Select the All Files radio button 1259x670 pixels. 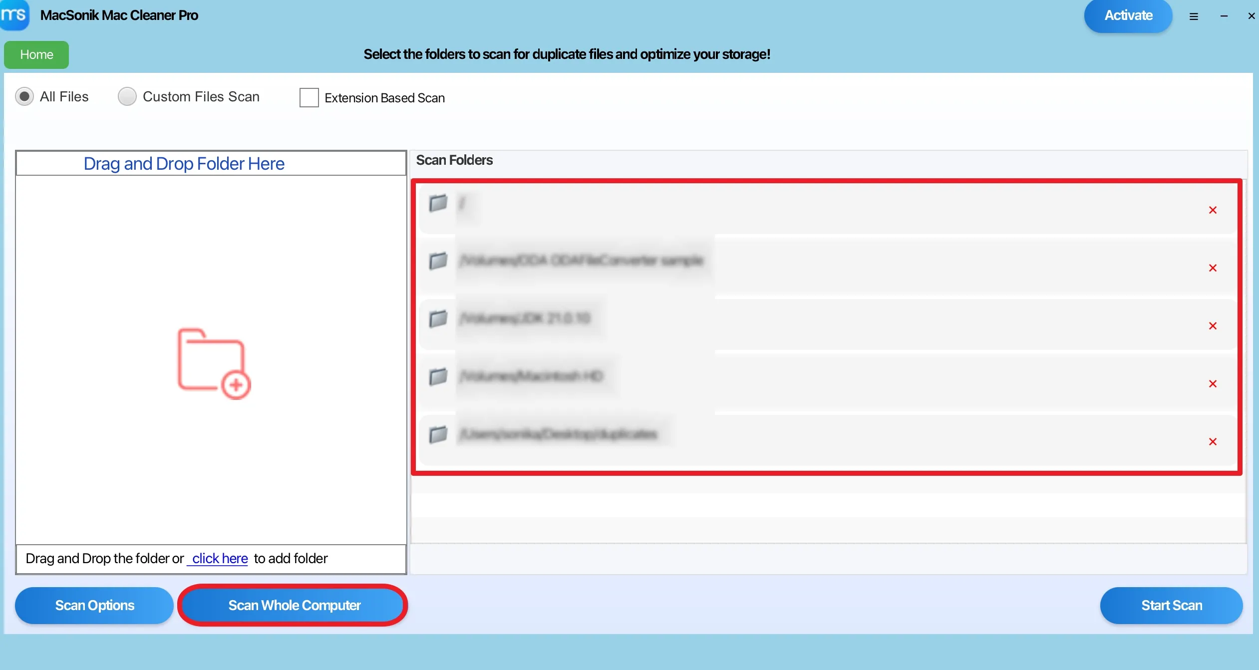tap(24, 96)
